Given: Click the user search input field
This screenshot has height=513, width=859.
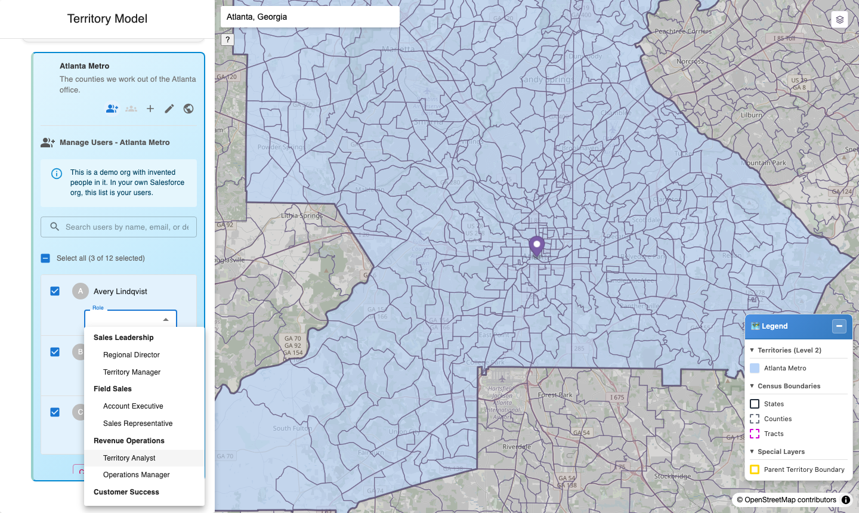Looking at the screenshot, I should coord(119,227).
